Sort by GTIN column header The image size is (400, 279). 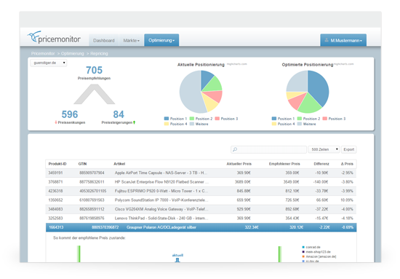[x=82, y=164]
